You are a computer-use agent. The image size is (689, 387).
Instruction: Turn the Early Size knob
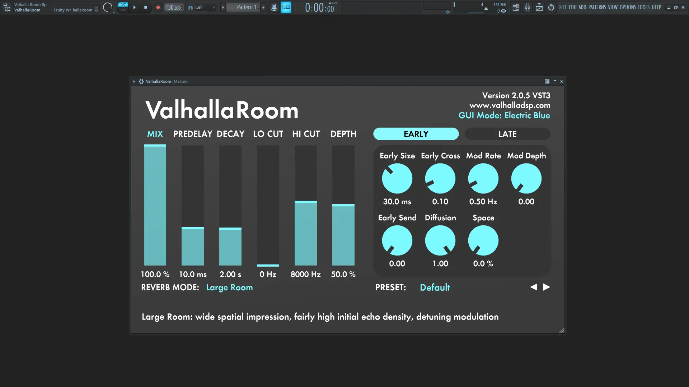pyautogui.click(x=397, y=178)
